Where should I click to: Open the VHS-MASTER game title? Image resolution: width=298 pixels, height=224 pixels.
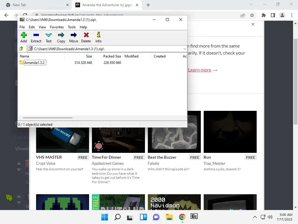point(49,157)
